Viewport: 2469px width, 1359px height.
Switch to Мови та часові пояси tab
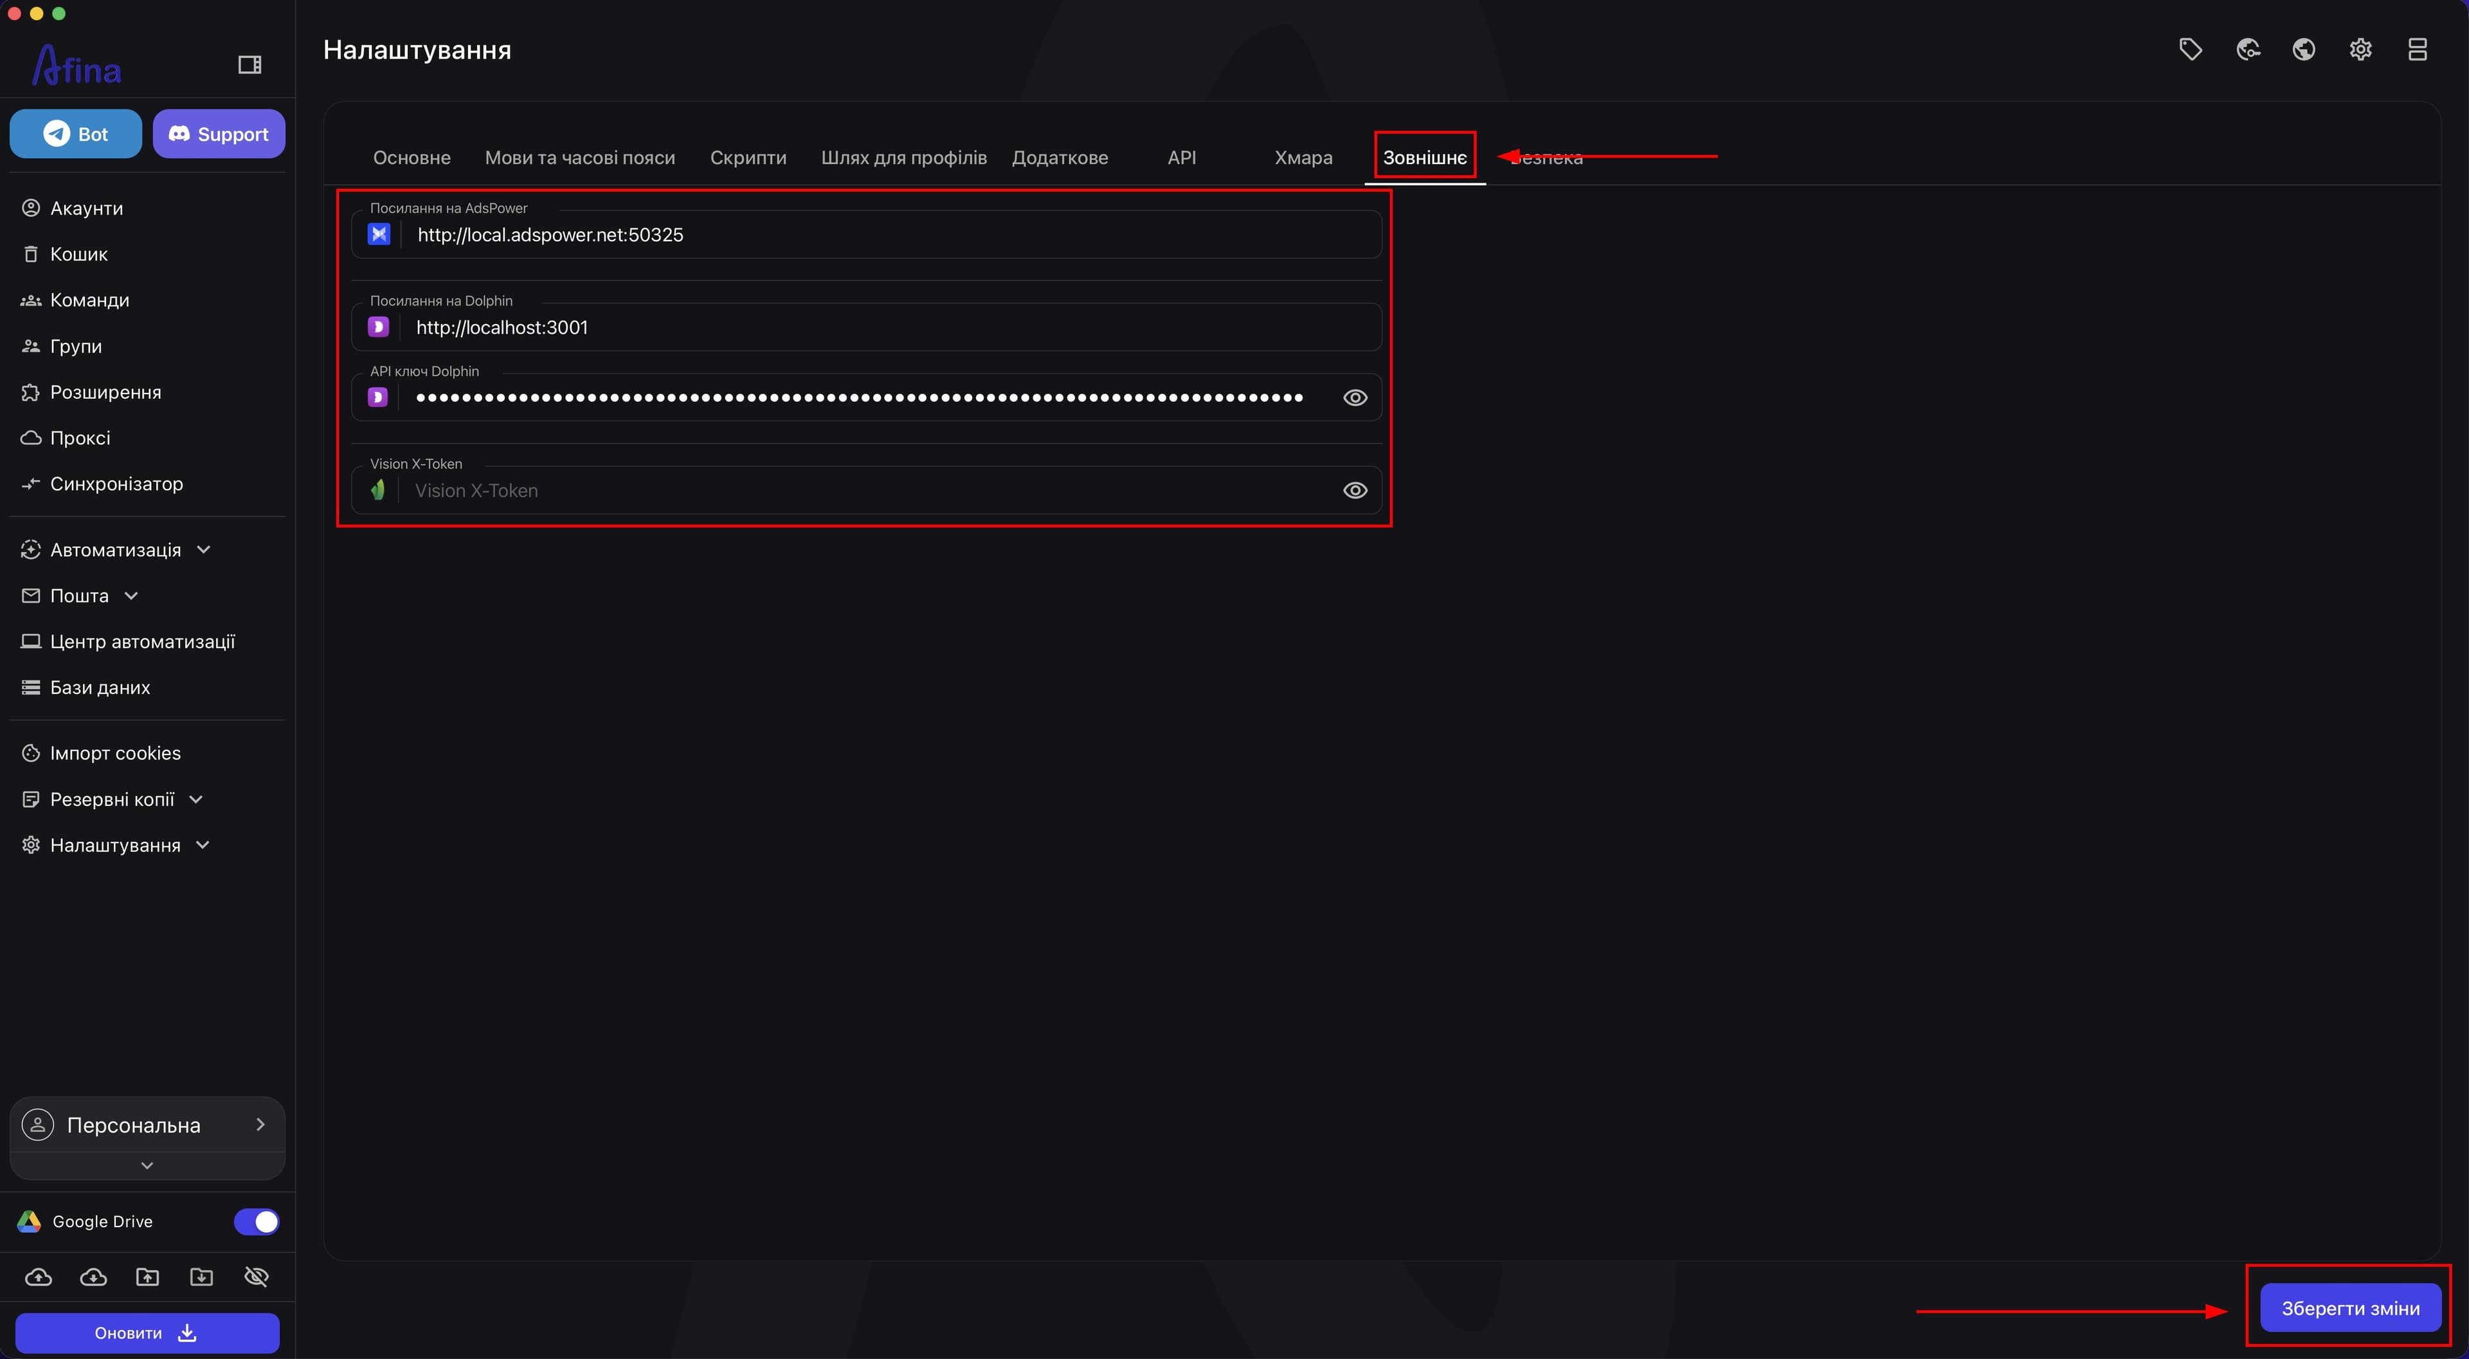[x=580, y=158]
